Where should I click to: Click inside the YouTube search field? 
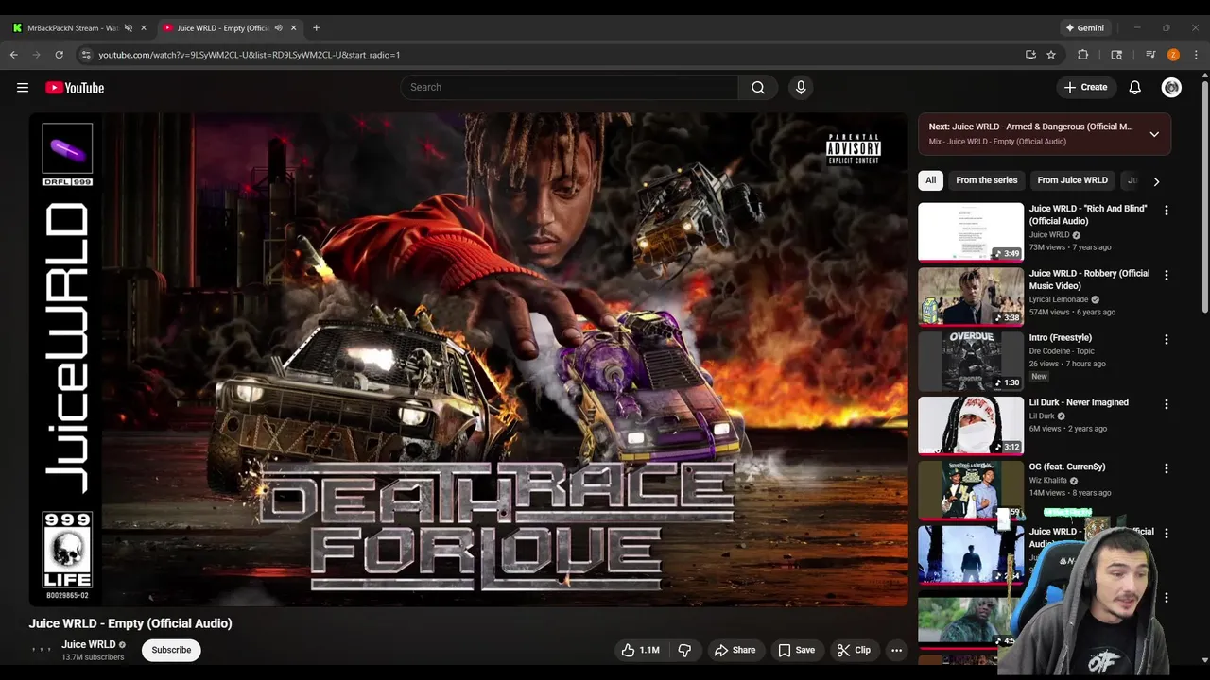(x=569, y=87)
